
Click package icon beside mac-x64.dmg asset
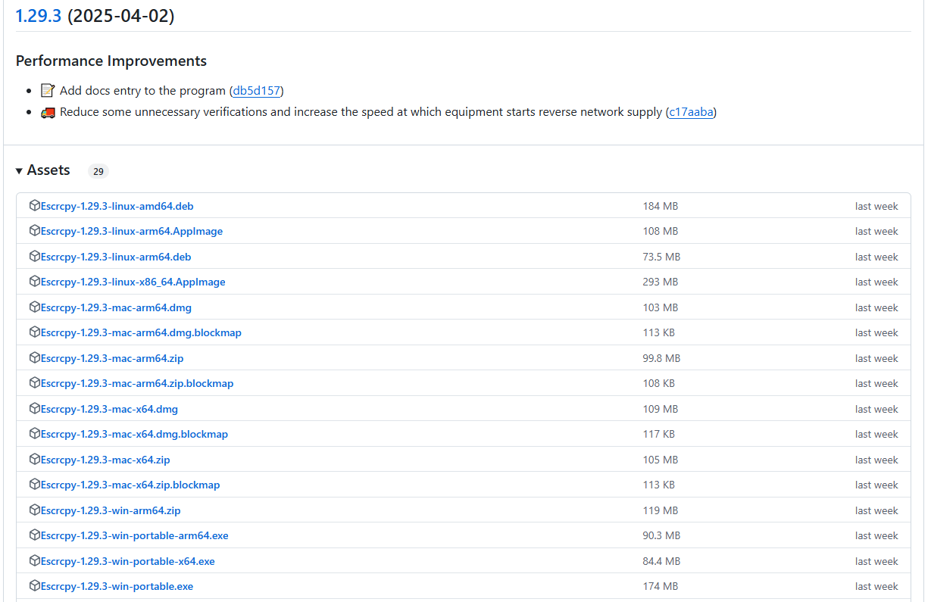34,408
